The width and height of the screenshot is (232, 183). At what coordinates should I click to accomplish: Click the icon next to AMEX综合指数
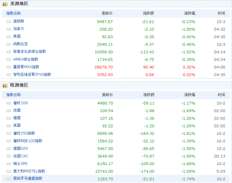pos(8,60)
